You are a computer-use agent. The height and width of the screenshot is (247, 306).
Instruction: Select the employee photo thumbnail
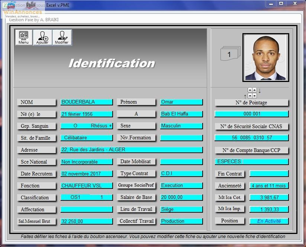[x=265, y=57]
